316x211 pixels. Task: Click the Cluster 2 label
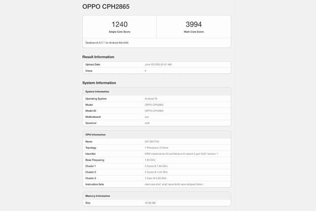[x=91, y=172]
